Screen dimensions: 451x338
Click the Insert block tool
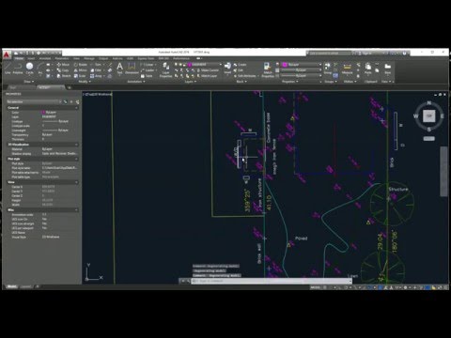coord(227,69)
